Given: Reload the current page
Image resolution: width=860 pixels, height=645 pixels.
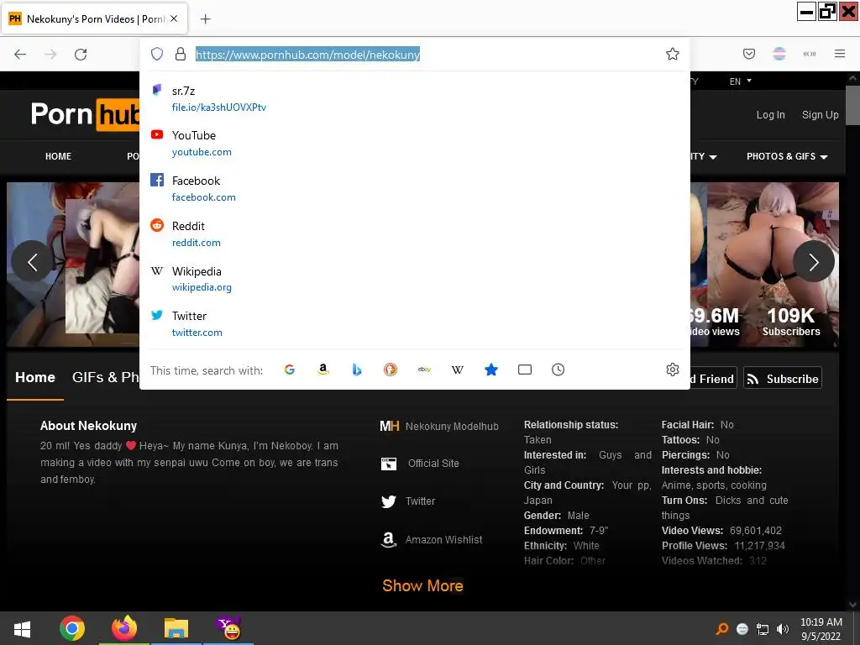Looking at the screenshot, I should coord(81,54).
